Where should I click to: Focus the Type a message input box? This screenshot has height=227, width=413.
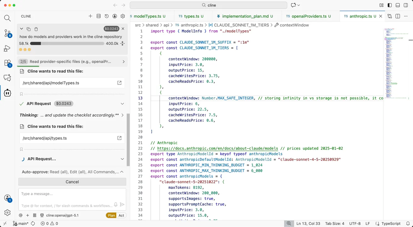(x=72, y=194)
